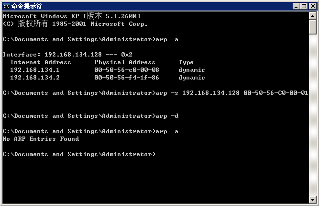Click the vertical scrollbar thumb
Image resolution: width=319 pixels, height=206 pixels.
point(312,28)
